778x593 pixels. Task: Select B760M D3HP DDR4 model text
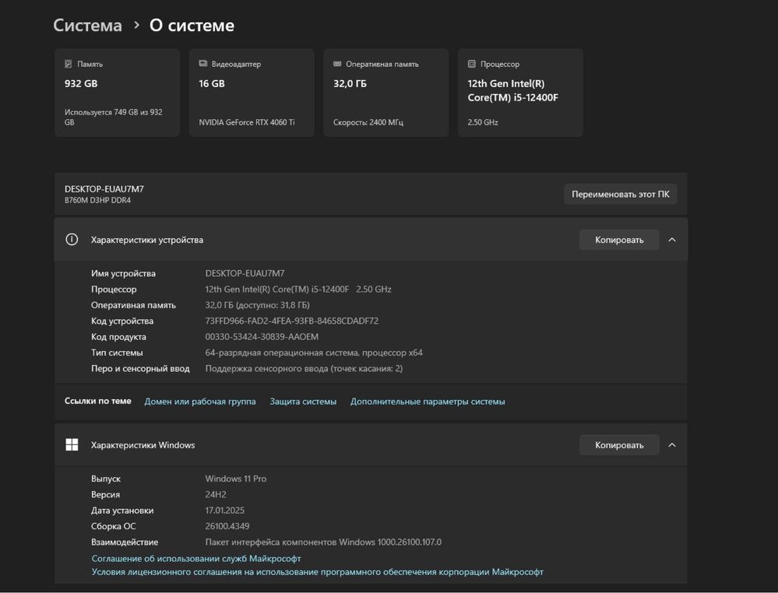(98, 200)
